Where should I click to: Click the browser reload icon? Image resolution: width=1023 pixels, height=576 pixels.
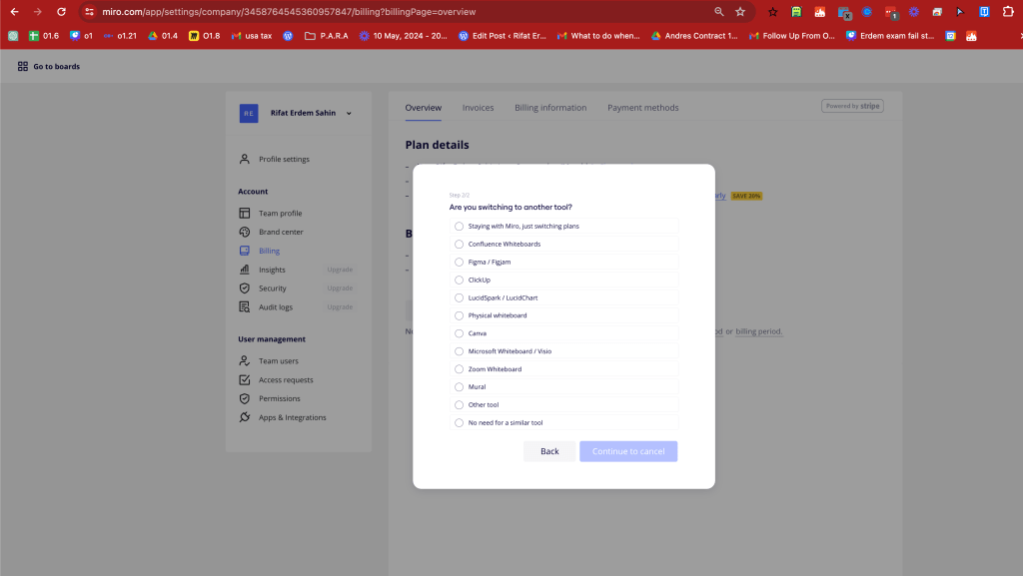(x=61, y=12)
